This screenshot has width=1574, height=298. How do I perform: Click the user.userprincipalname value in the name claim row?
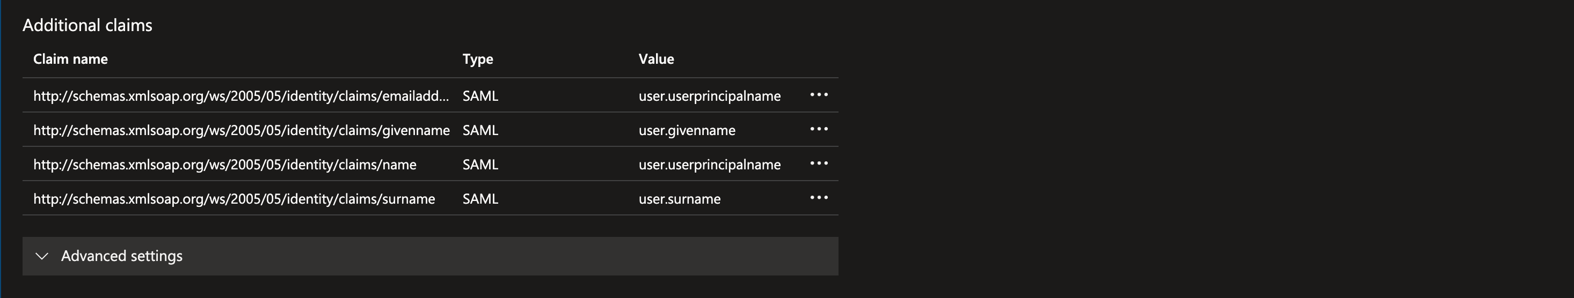[709, 165]
